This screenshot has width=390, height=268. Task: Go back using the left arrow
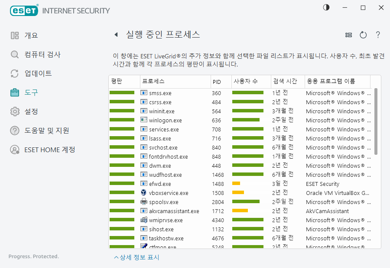pyautogui.click(x=116, y=35)
